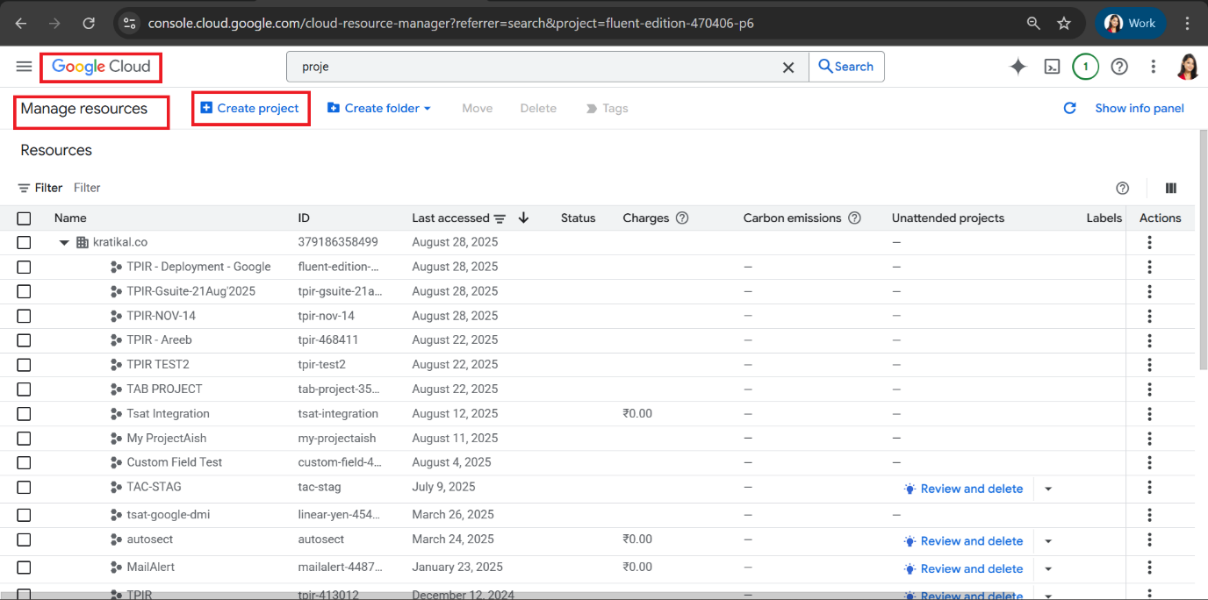Check the TAB PROJECT row checkbox
1208x600 pixels.
(x=24, y=389)
